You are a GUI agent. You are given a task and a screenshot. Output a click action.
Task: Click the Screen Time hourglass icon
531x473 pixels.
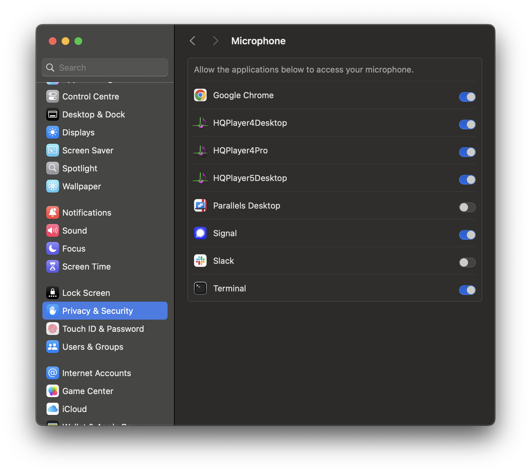point(53,266)
